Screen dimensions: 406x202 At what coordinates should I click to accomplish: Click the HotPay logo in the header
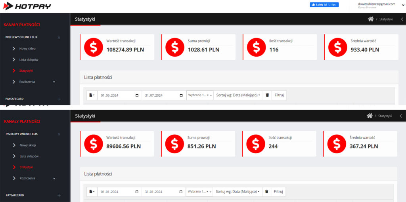point(27,6)
